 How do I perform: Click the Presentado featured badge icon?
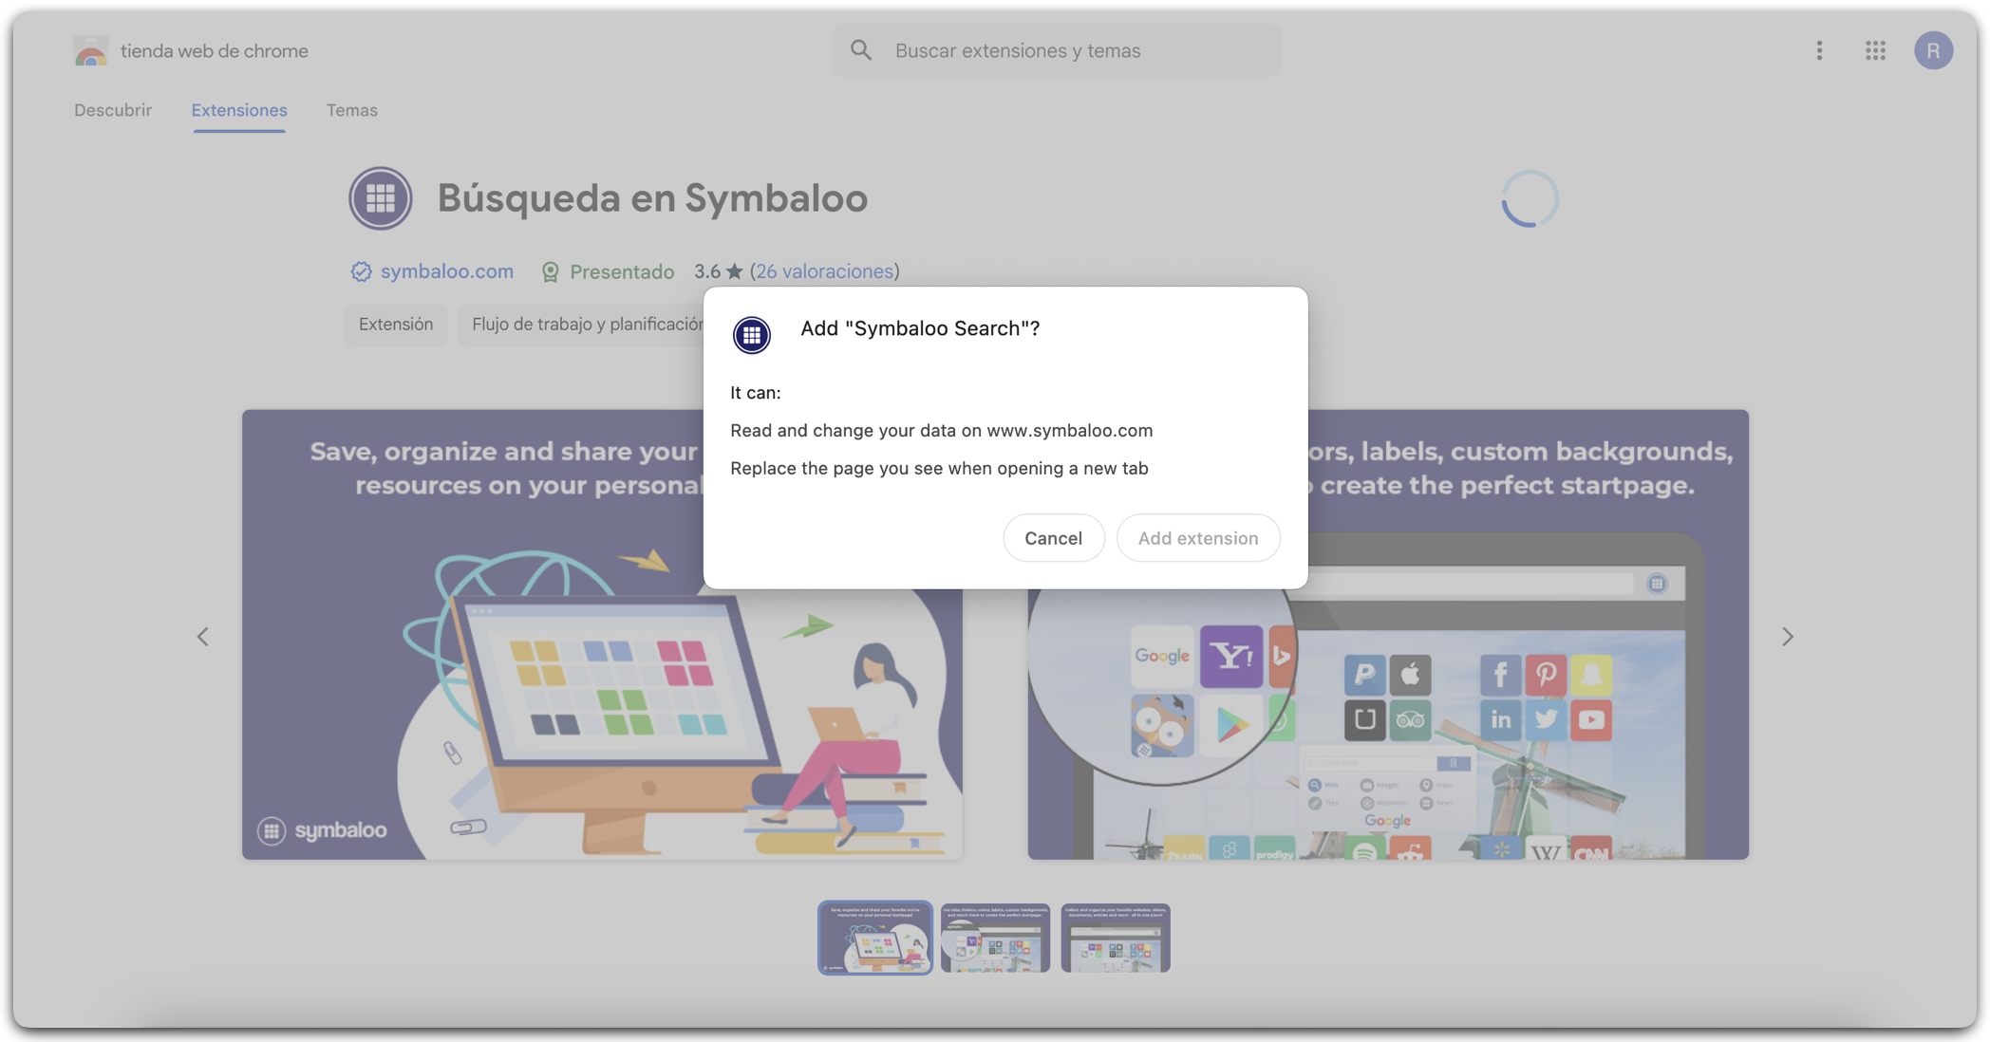click(550, 272)
